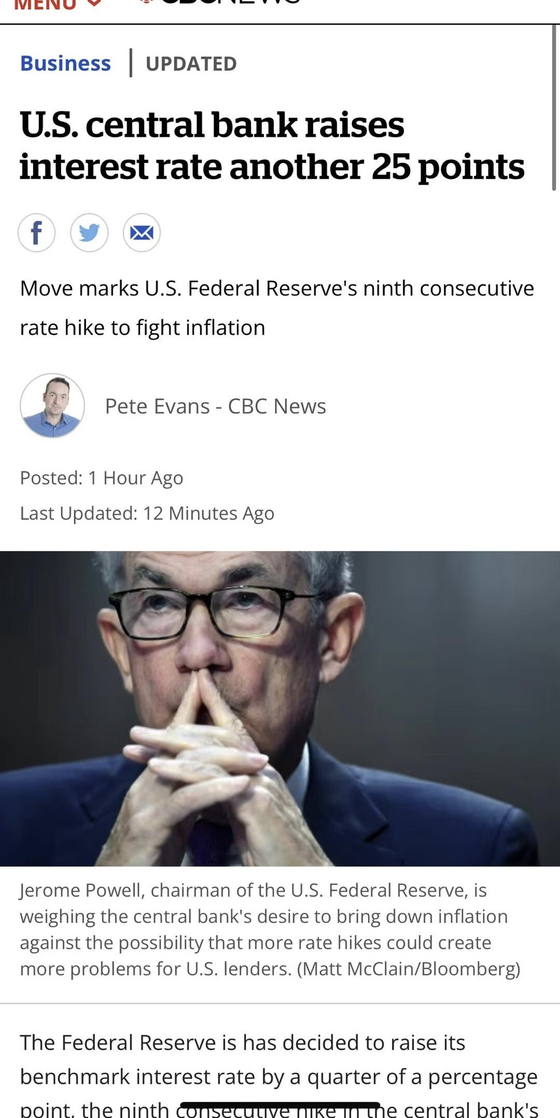
Task: Tap the Last Updated: 12 Minutes Ago text
Action: (x=147, y=513)
